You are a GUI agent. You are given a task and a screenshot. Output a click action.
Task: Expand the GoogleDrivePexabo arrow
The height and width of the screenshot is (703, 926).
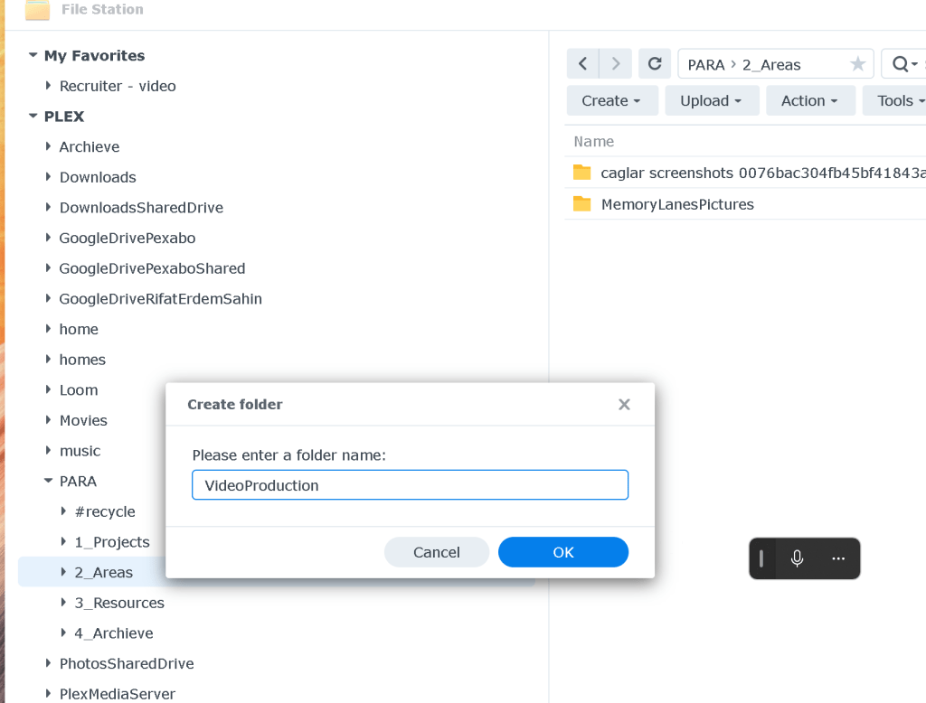click(49, 238)
